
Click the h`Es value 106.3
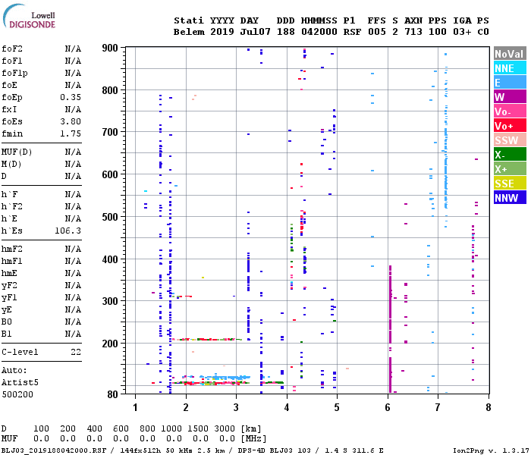click(68, 231)
